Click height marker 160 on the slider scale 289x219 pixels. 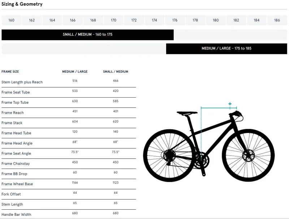[11, 21]
